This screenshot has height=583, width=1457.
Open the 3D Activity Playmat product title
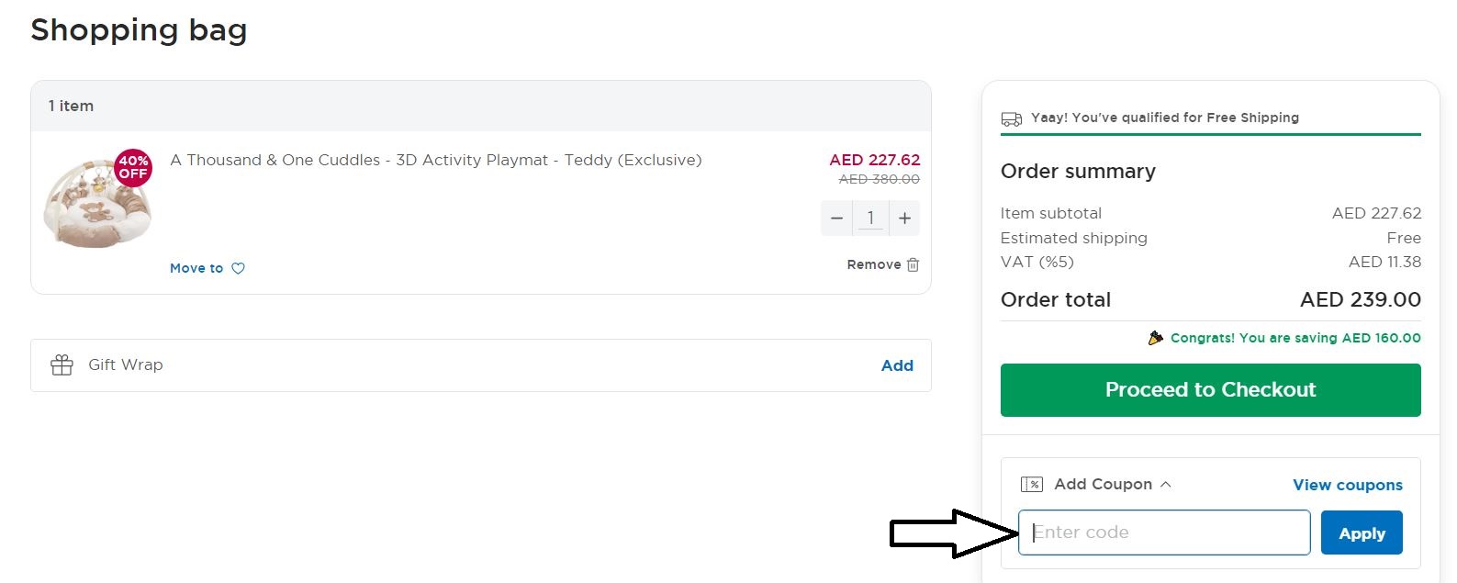coord(436,160)
